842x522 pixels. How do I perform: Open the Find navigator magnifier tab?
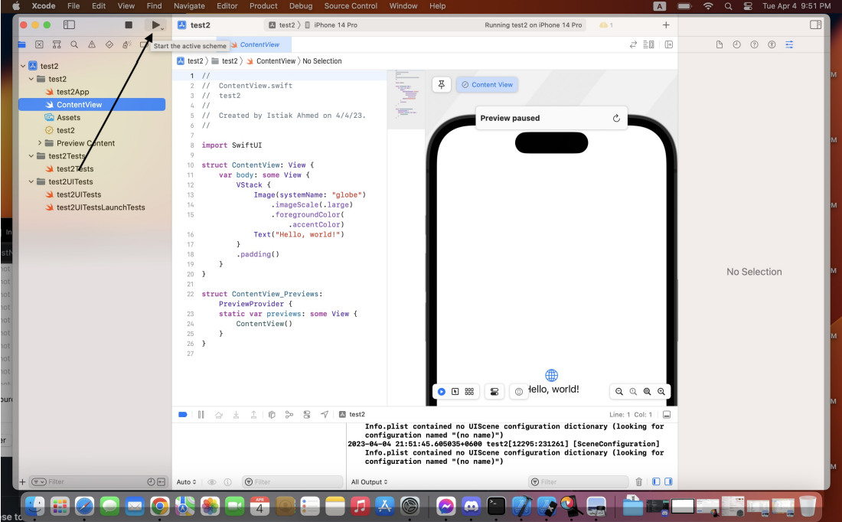click(x=74, y=44)
